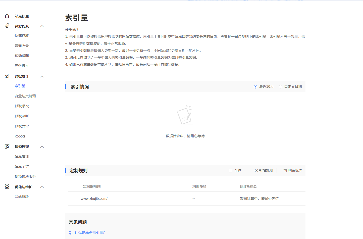
Task: Click the empty-state document illustration
Action: (185, 115)
